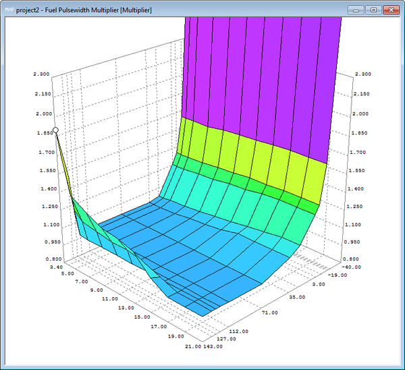This screenshot has height=370, width=405.
Task: Click bottom-left axis label 17.00
Action: point(159,327)
